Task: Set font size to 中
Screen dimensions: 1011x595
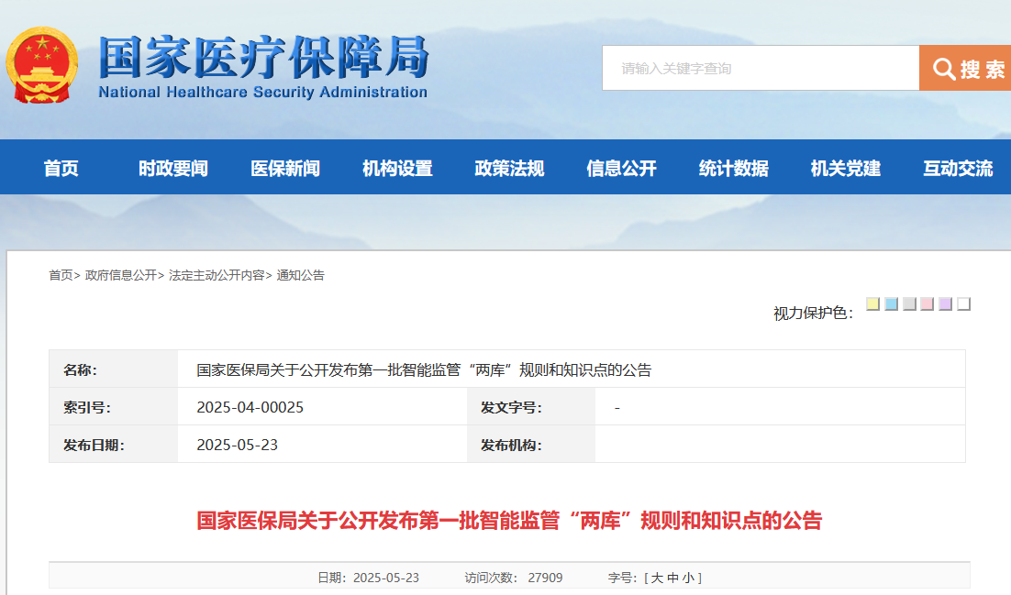Action: tap(672, 578)
